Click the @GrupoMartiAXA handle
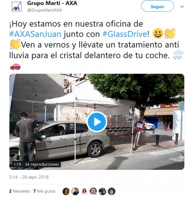The height and width of the screenshot is (197, 189). pyautogui.click(x=45, y=10)
